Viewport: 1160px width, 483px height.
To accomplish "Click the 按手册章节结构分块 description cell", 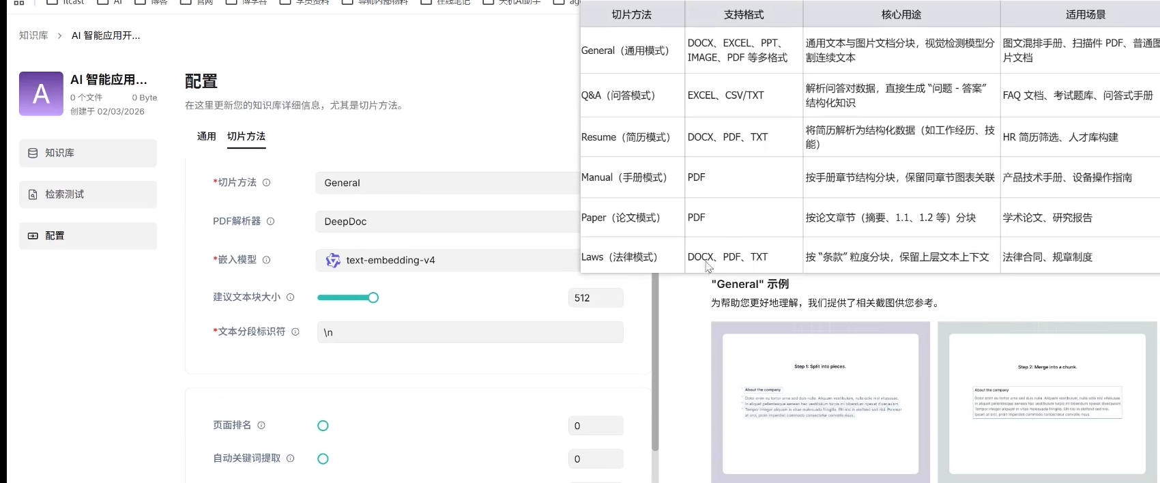I will 901,177.
